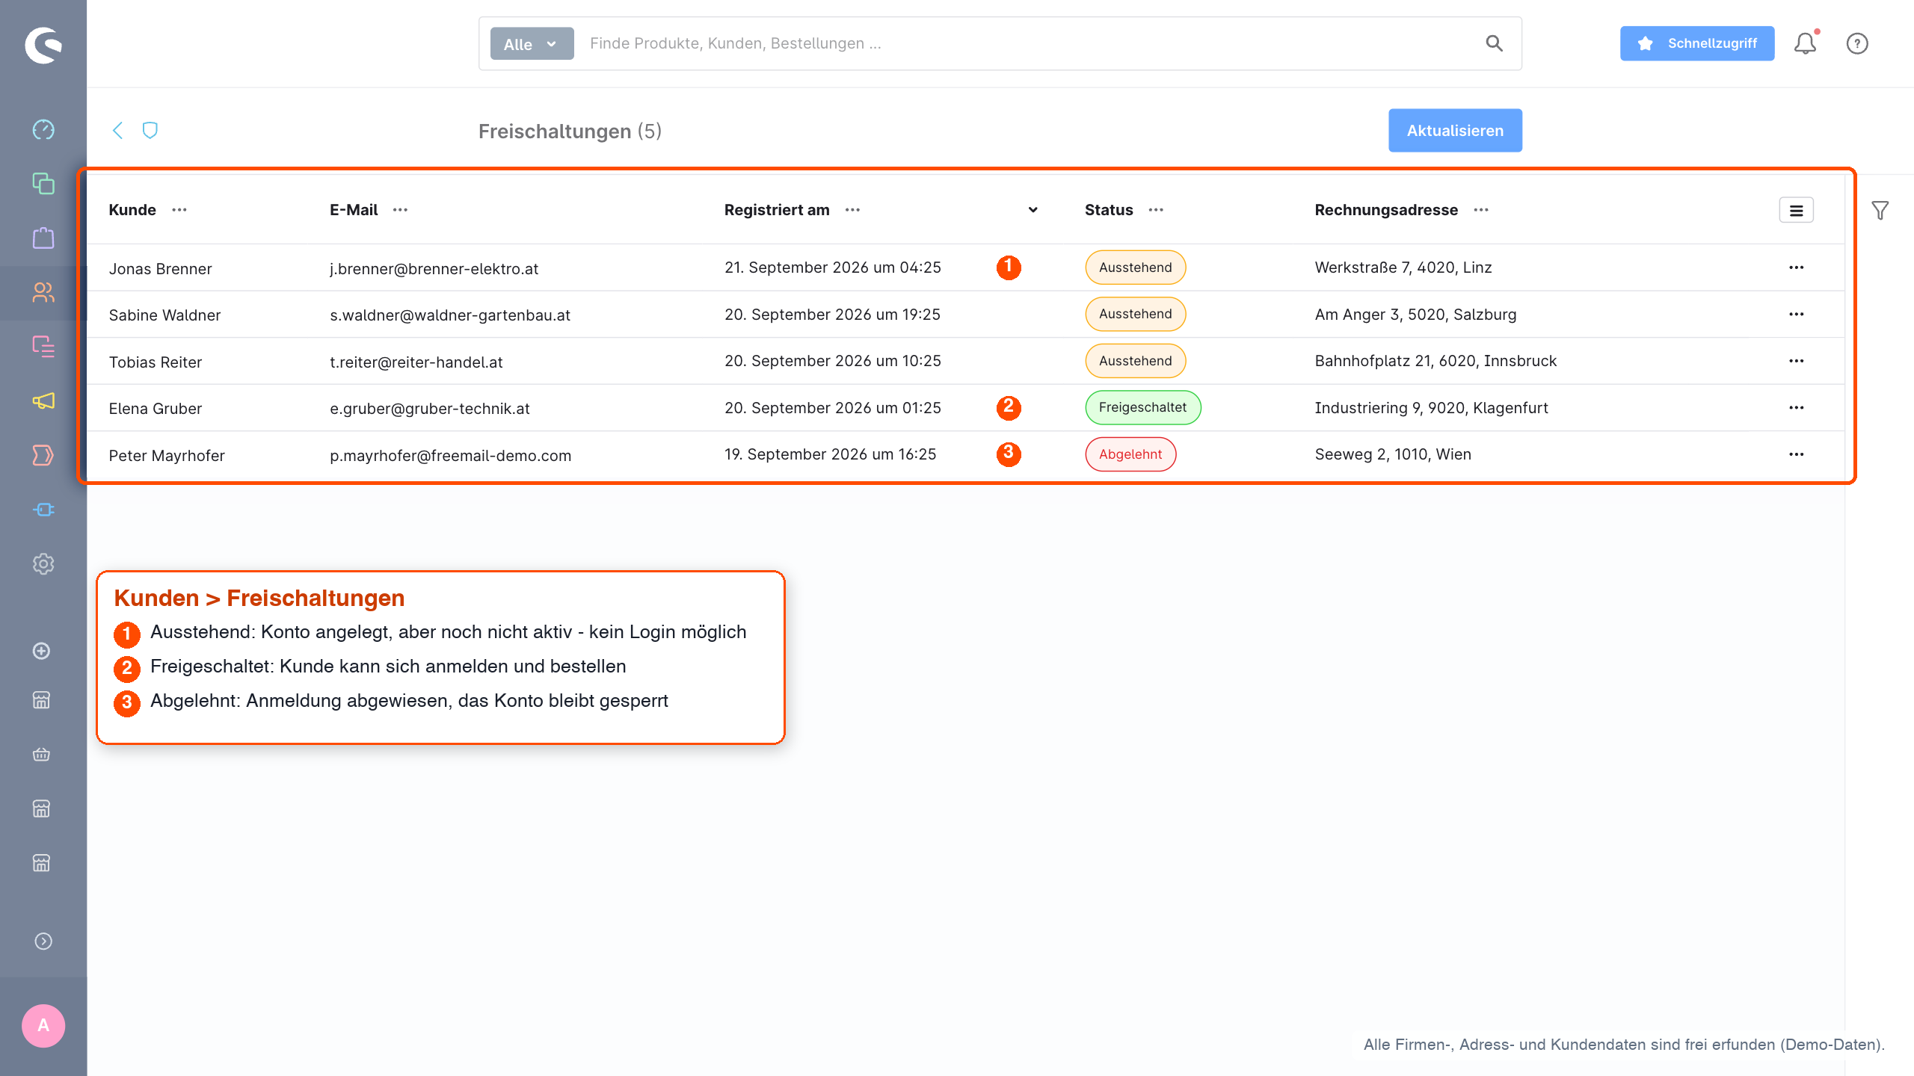
Task: Open row actions menu for Sabine Waldner
Action: point(1797,315)
